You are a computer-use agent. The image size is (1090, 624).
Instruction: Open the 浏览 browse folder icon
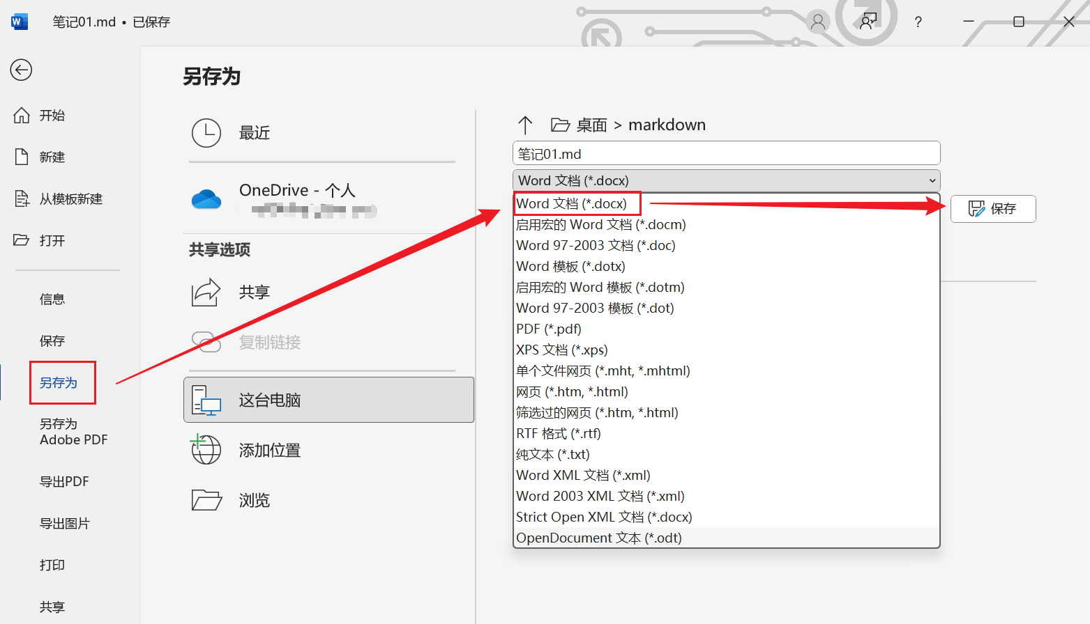coord(206,499)
